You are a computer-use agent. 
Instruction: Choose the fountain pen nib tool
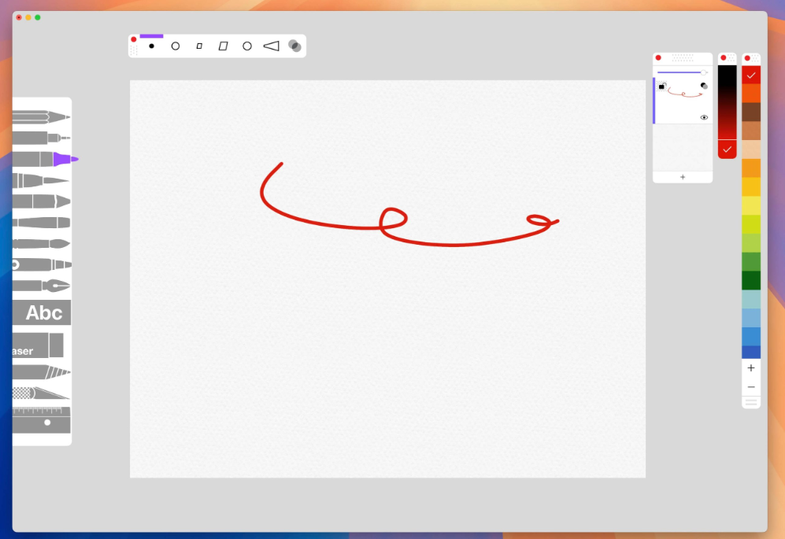[41, 285]
